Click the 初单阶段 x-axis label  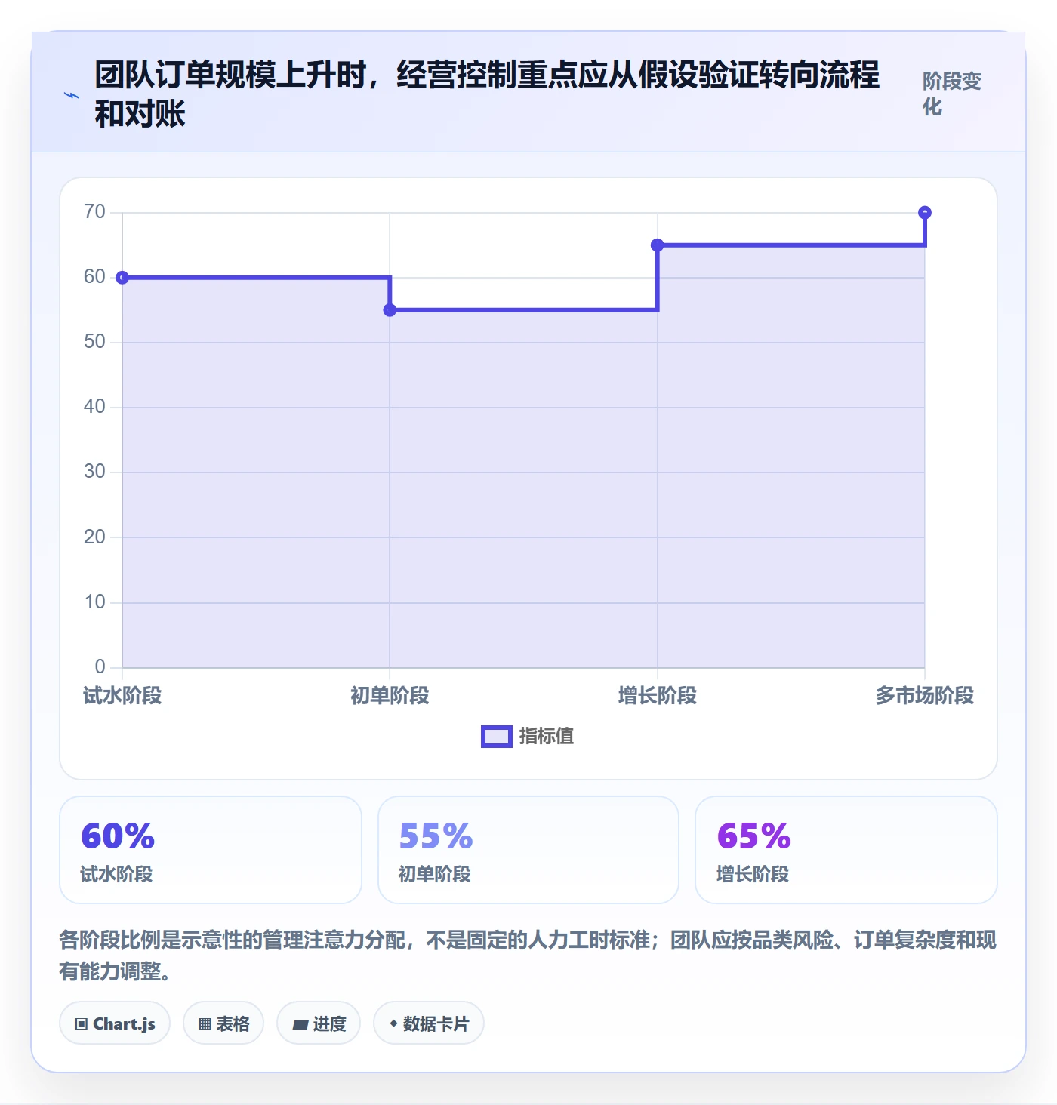coord(390,695)
